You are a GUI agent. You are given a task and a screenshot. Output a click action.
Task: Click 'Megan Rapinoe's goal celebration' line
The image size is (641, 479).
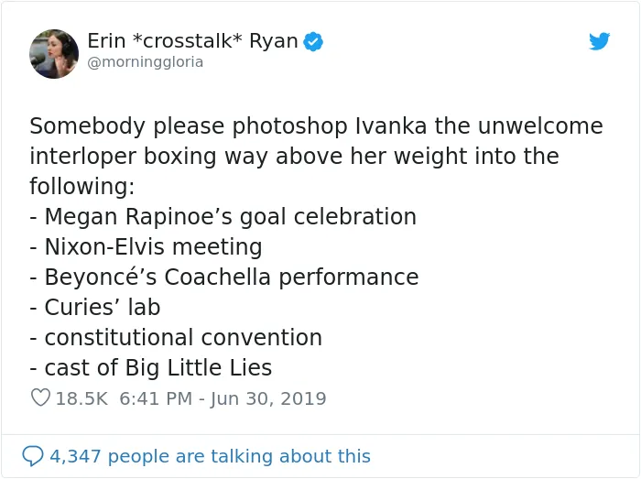tap(223, 217)
